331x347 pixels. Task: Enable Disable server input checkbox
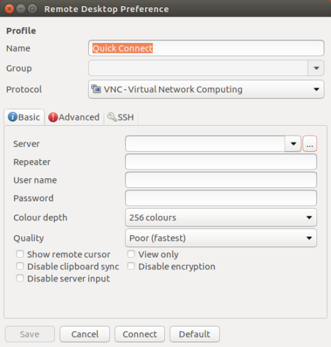[x=20, y=278]
